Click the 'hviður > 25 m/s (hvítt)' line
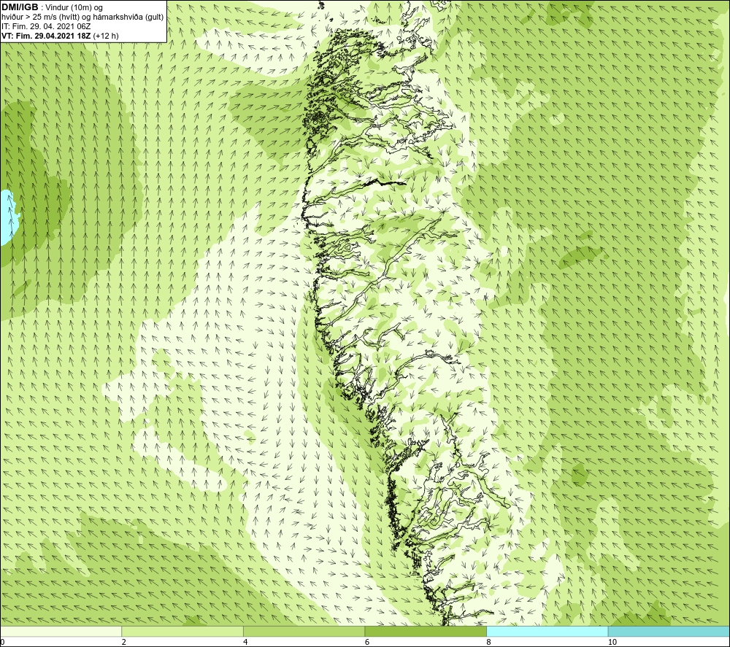 pos(82,18)
